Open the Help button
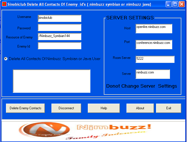The width and height of the screenshot is (187, 142). click(x=104, y=108)
